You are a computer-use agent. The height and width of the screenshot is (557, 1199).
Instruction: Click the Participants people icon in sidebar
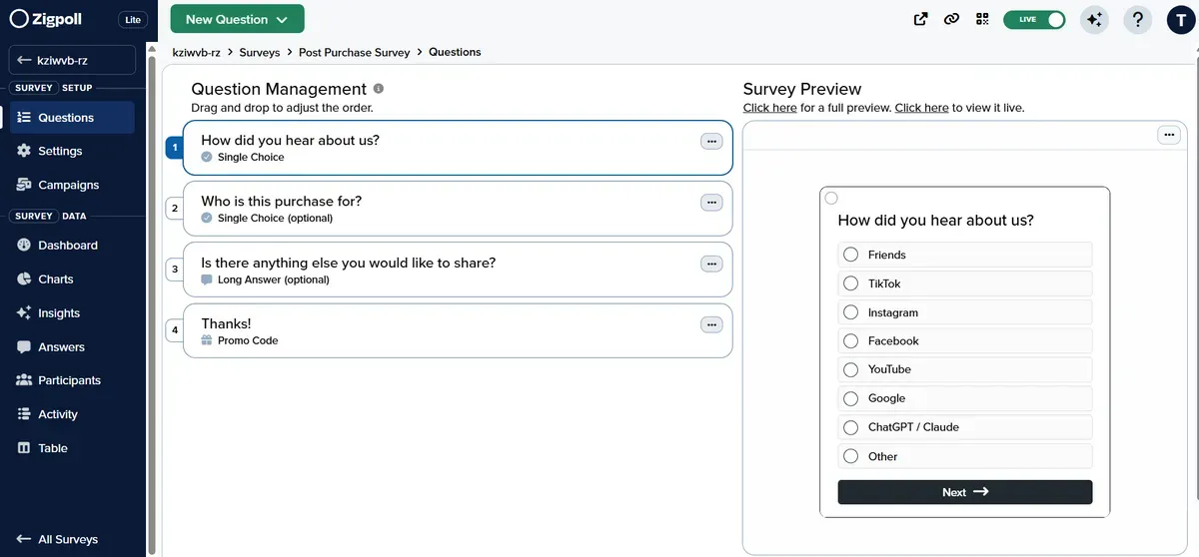coord(24,380)
